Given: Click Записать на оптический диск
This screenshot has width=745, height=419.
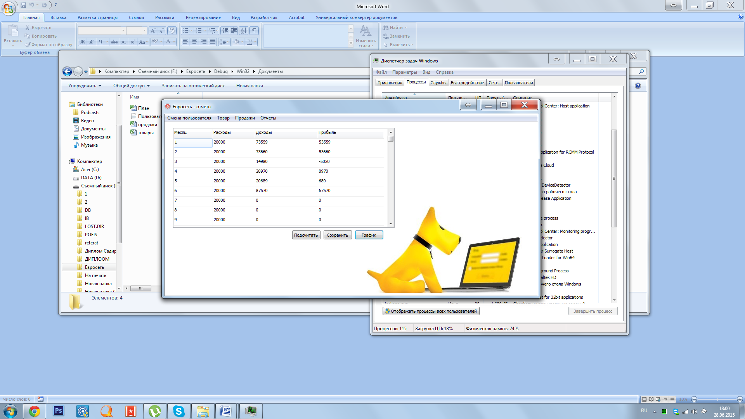Looking at the screenshot, I should pyautogui.click(x=193, y=86).
